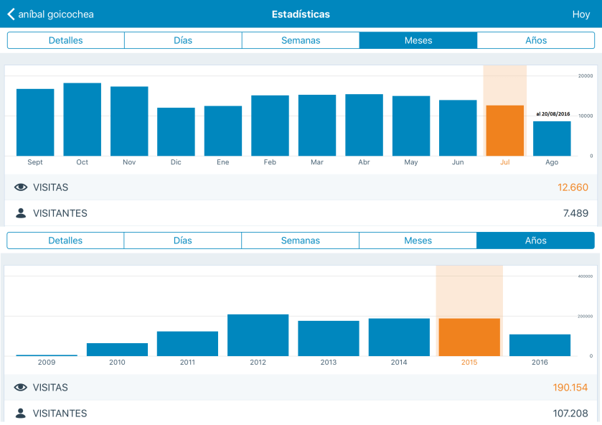Select the 2016 bar in the yearly chart
The height and width of the screenshot is (425, 602).
coord(540,345)
